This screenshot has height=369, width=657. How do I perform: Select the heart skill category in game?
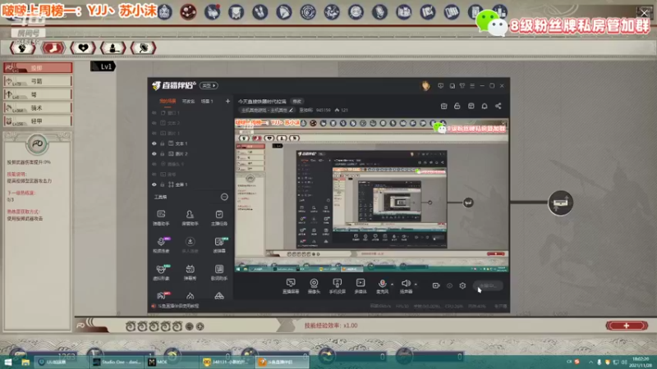click(x=83, y=48)
